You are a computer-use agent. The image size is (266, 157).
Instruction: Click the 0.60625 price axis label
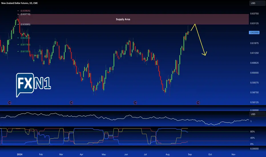pyautogui.click(x=255, y=63)
